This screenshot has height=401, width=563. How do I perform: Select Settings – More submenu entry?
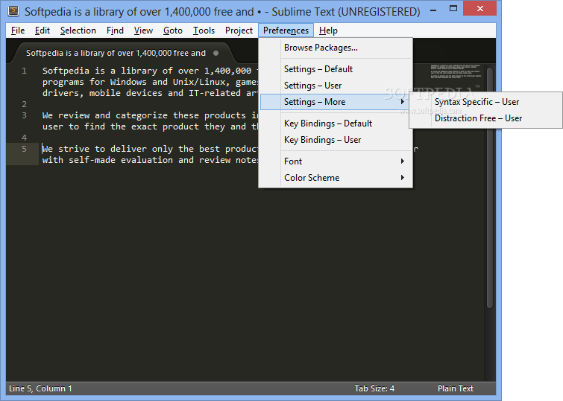[x=336, y=102]
